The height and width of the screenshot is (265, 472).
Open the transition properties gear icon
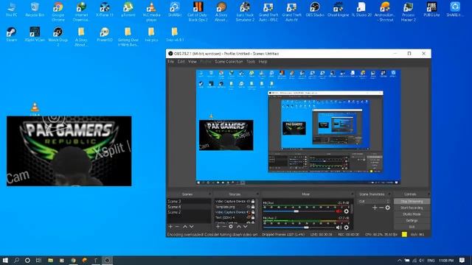click(x=388, y=208)
